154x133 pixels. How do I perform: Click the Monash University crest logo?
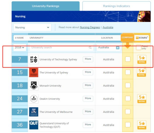(x=34, y=86)
